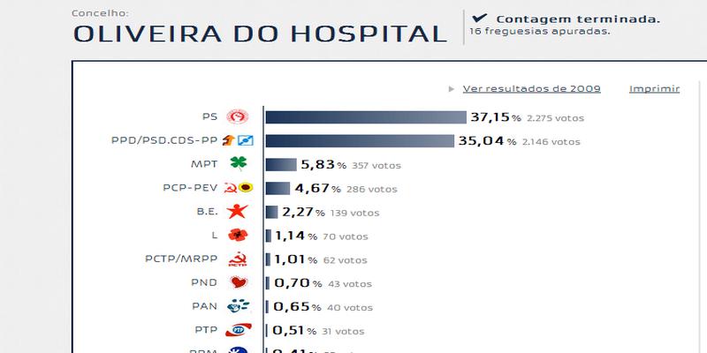Click the MPT 5,83% result bar
707x353 pixels.
pyautogui.click(x=281, y=164)
